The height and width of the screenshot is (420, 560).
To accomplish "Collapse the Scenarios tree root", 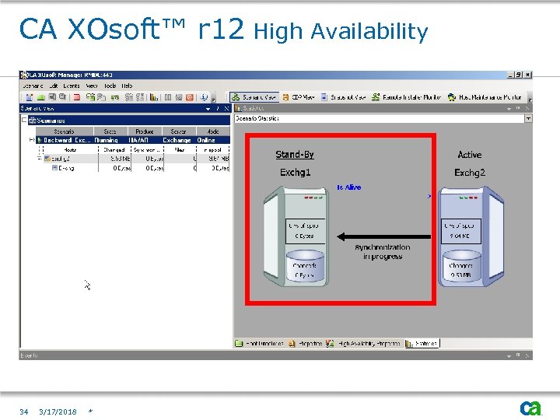I will tap(24, 120).
